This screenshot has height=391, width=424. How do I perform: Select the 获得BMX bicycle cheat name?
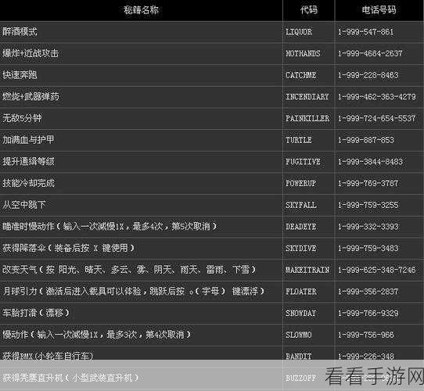tap(48, 356)
